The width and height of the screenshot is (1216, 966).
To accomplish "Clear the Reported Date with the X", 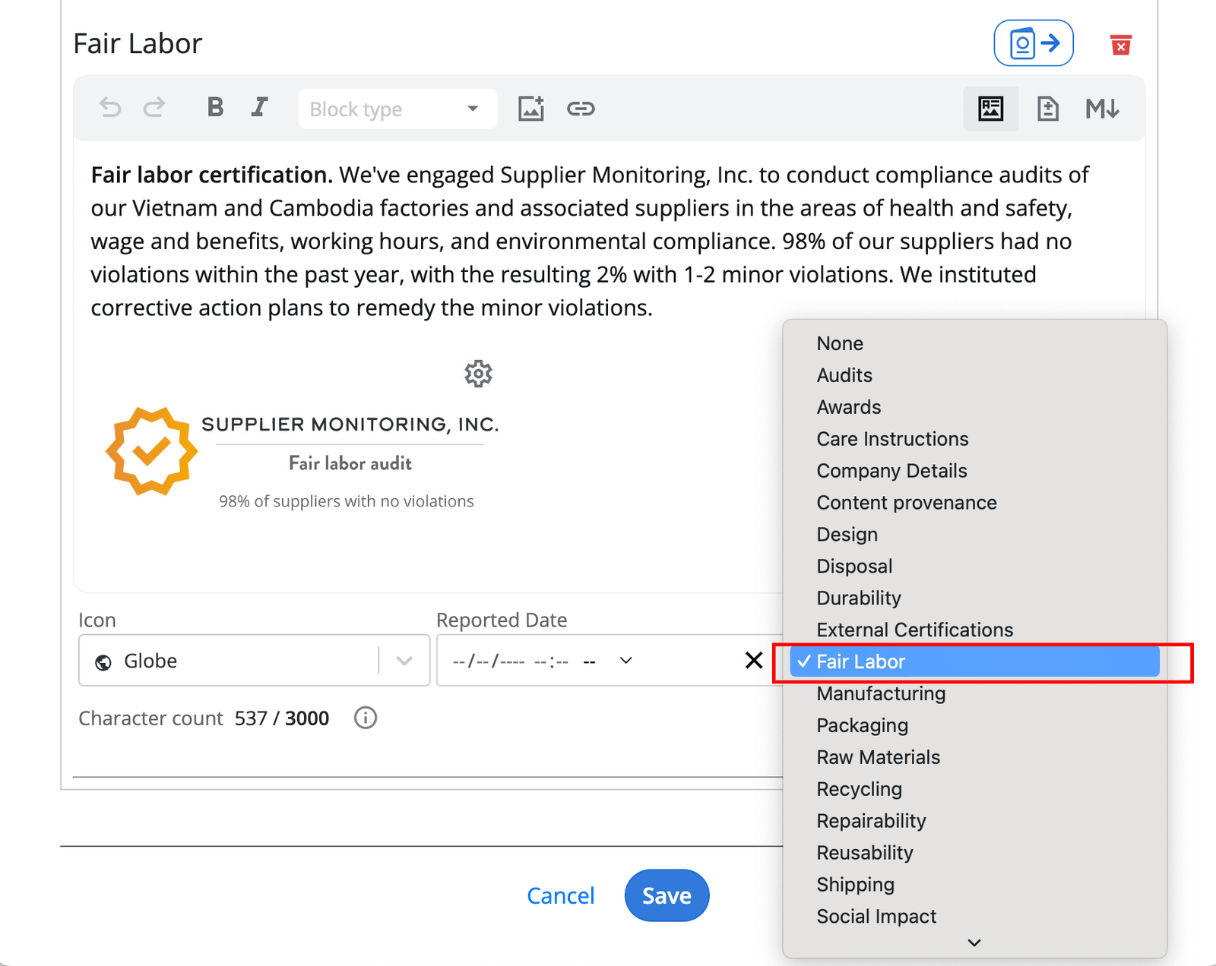I will click(x=753, y=660).
